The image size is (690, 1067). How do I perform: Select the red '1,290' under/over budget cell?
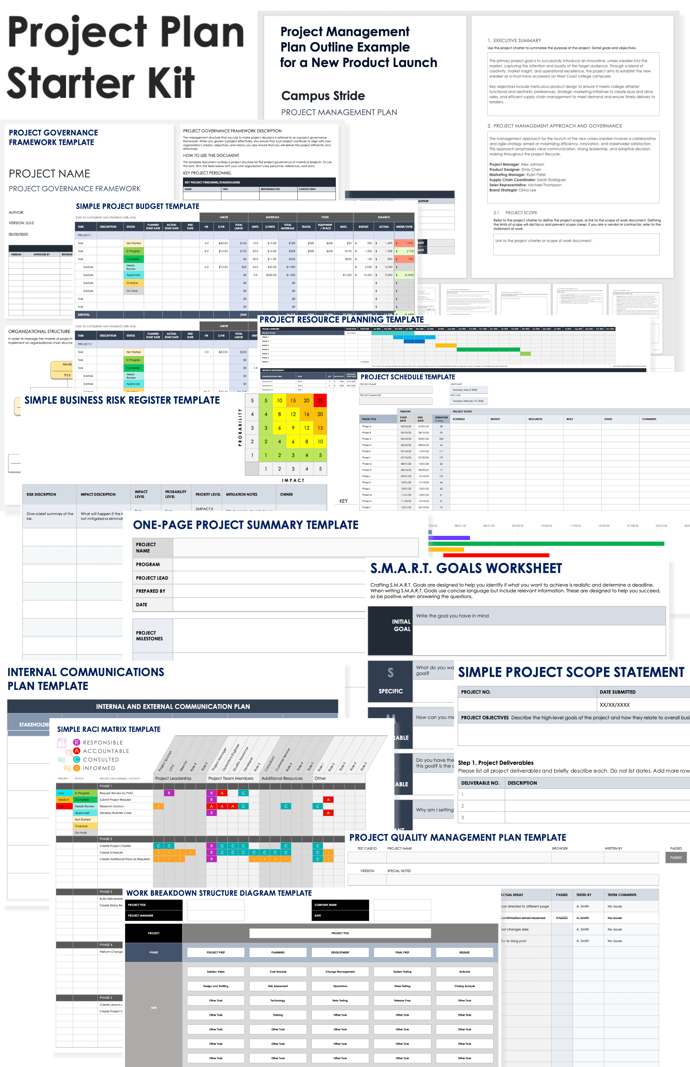(x=404, y=243)
